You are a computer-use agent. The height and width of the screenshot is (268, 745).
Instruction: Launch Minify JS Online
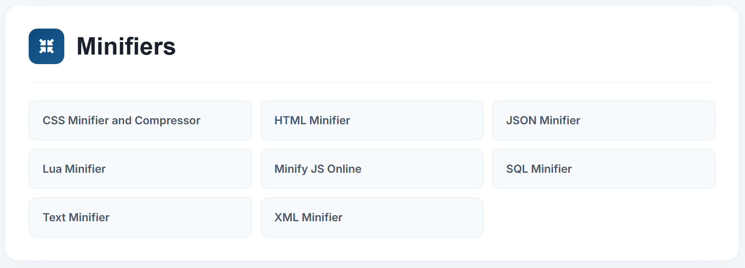click(371, 169)
